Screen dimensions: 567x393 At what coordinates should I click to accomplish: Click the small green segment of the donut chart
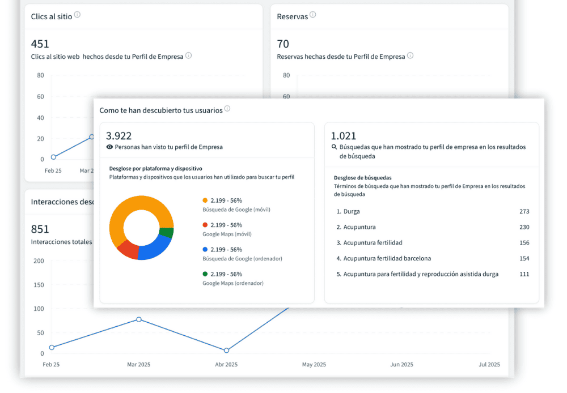(x=167, y=232)
